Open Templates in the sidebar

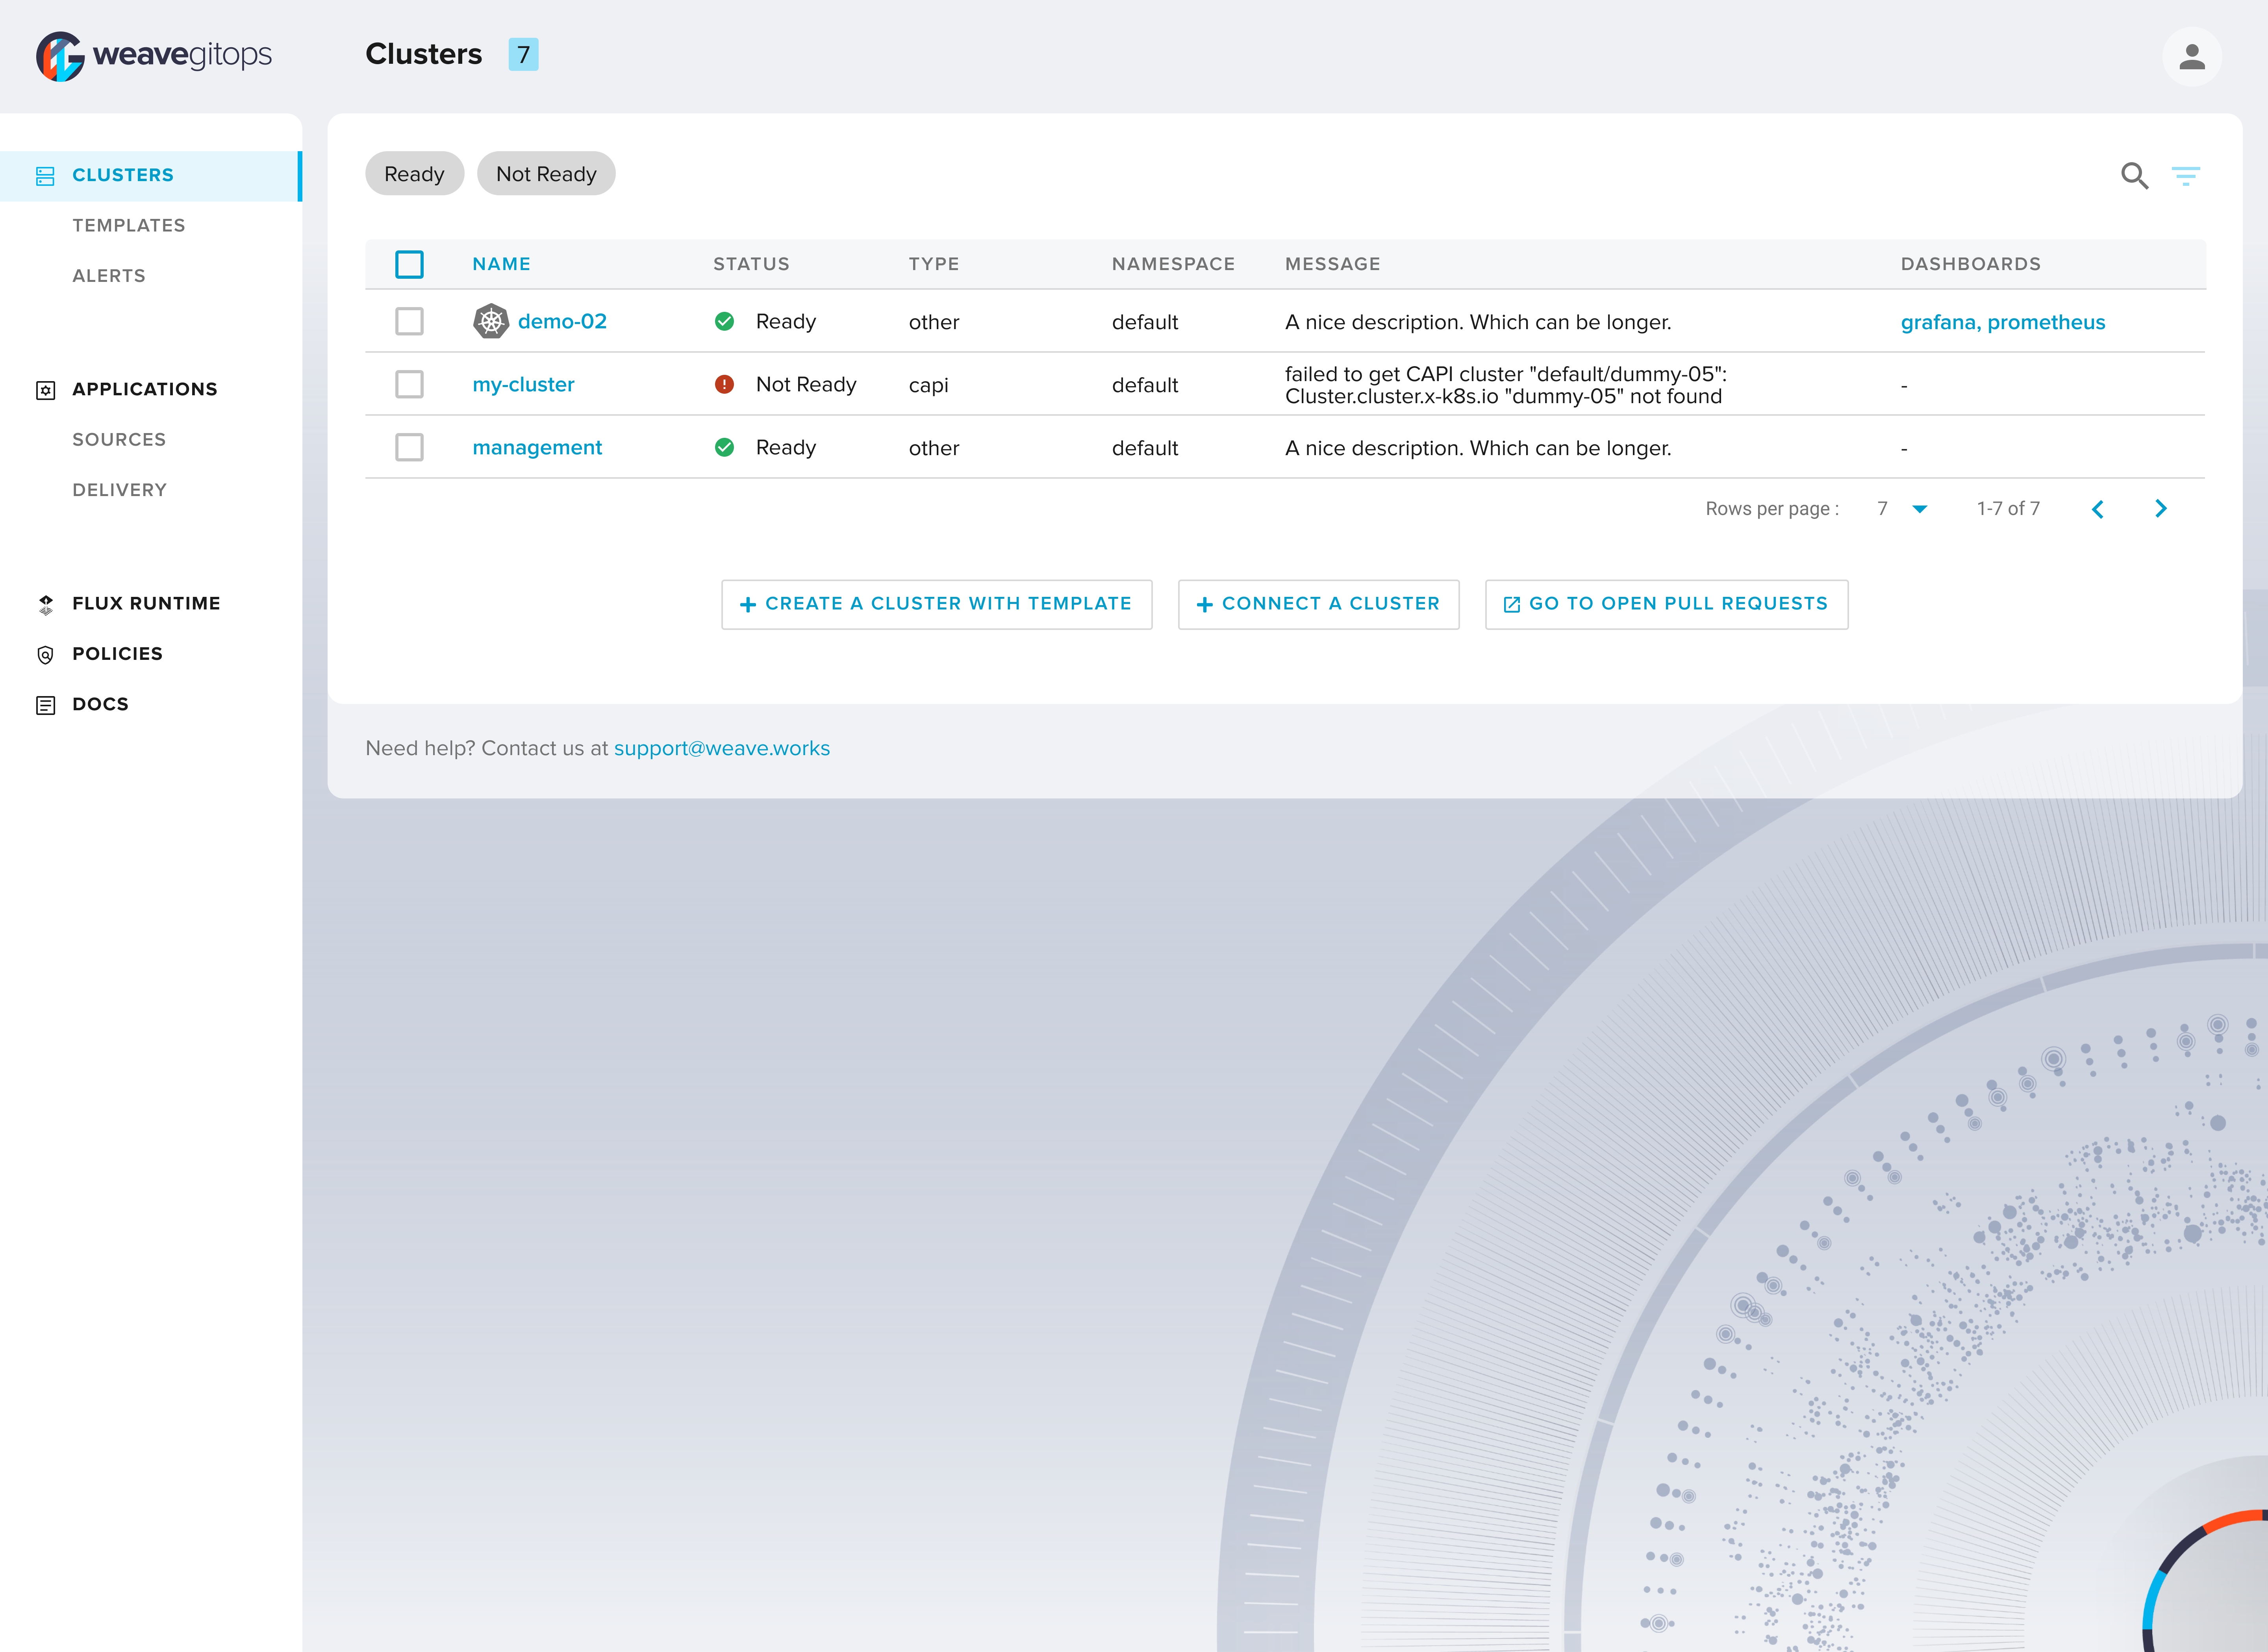[129, 226]
